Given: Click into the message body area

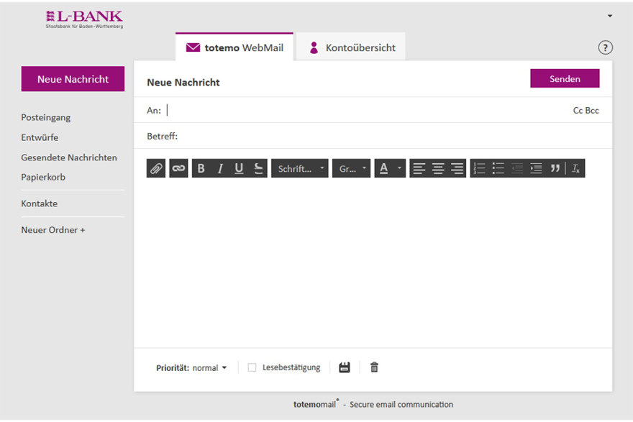Looking at the screenshot, I should point(373,262).
